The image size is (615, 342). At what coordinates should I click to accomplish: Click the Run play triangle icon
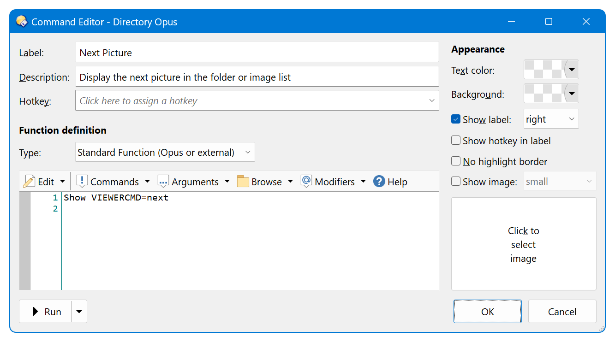click(x=36, y=312)
